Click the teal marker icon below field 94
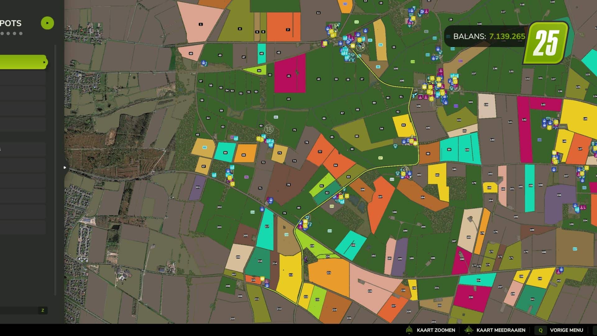The image size is (597, 336). tap(395, 146)
